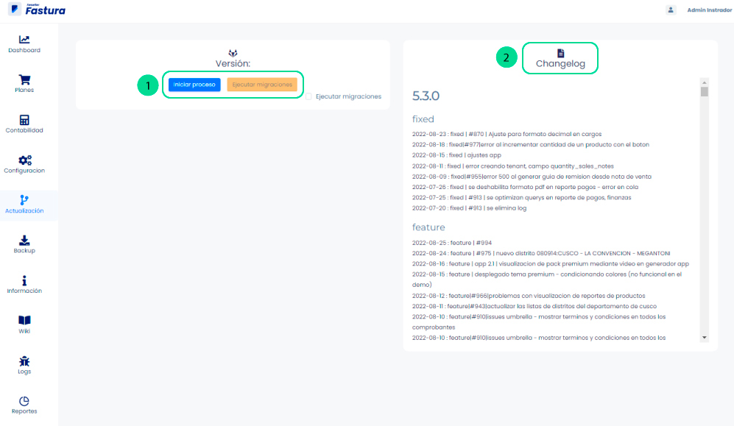Open Contabilidad calculator icon
734x426 pixels.
[24, 120]
